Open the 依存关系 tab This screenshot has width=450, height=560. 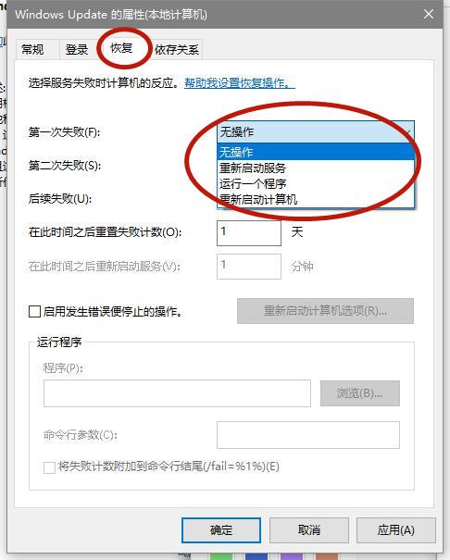177,49
